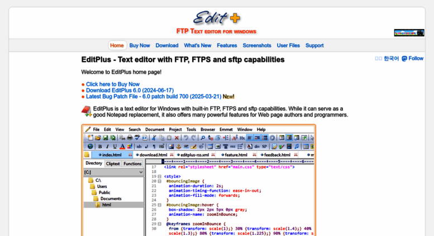Click the div icon in toolbar

click(x=257, y=147)
